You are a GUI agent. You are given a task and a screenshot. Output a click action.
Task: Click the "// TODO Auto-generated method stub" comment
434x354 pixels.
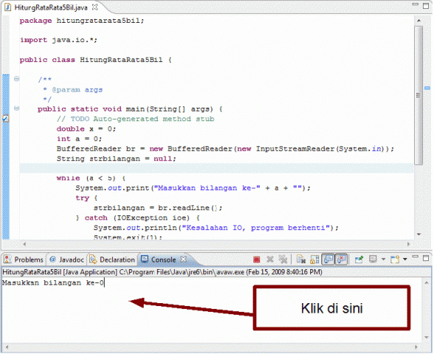[136, 119]
